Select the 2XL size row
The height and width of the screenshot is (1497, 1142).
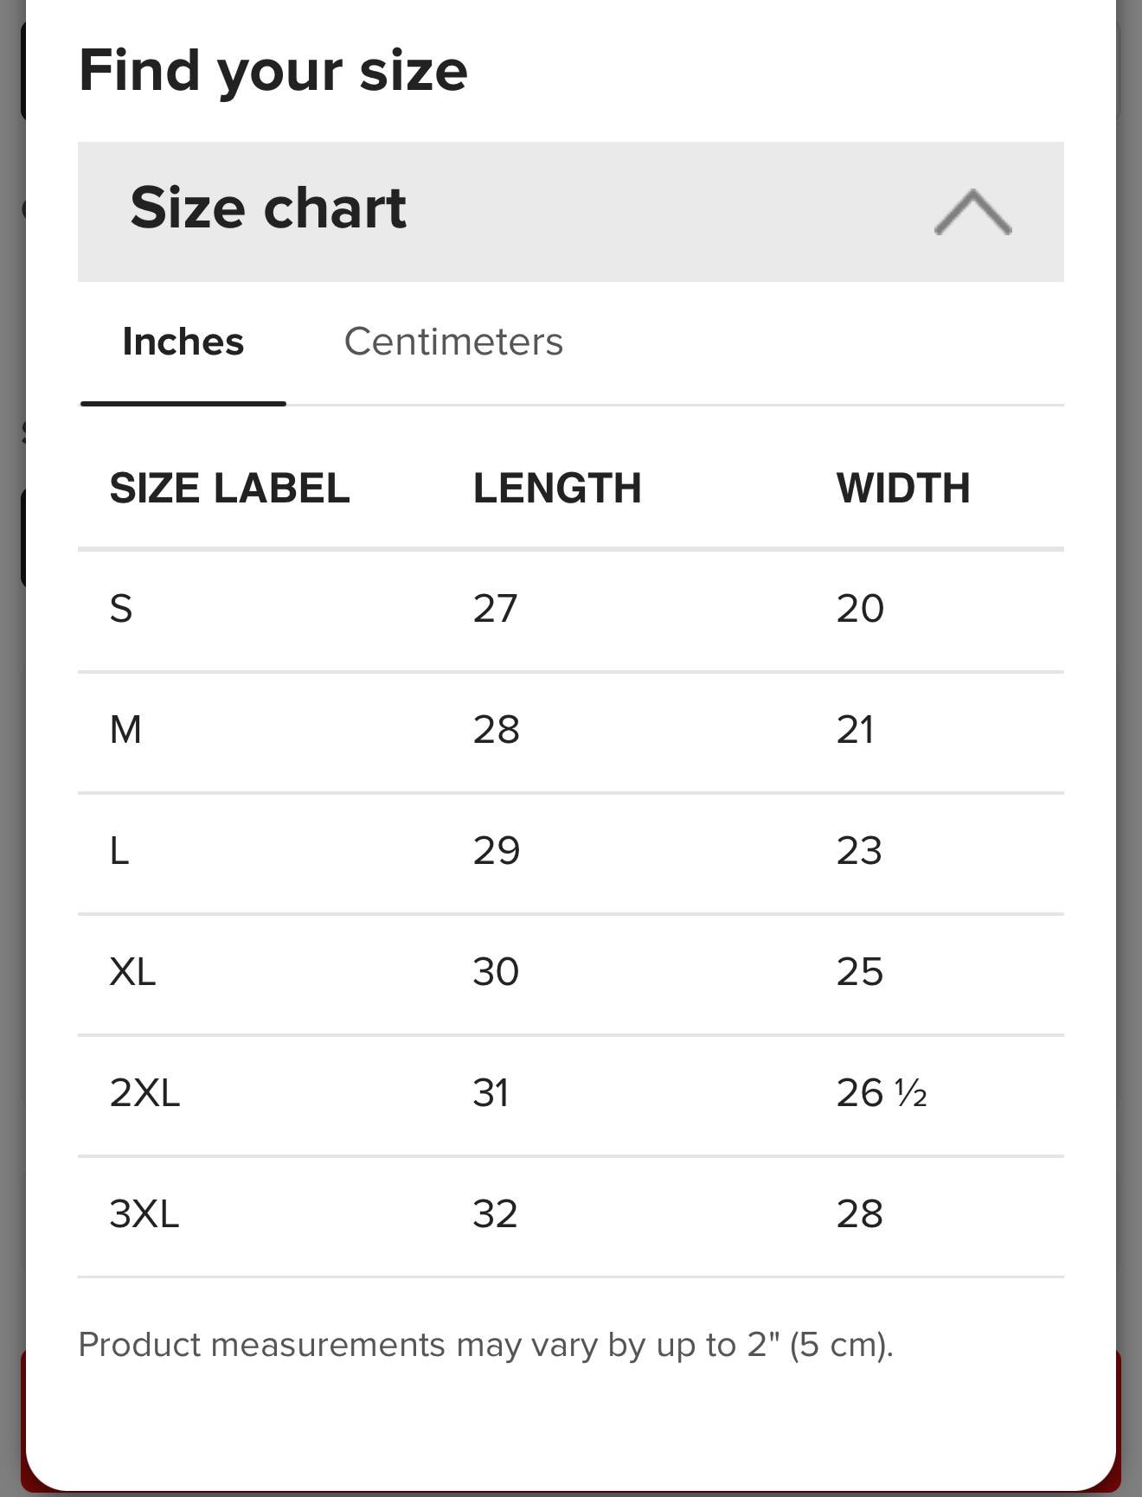pyautogui.click(x=571, y=1095)
